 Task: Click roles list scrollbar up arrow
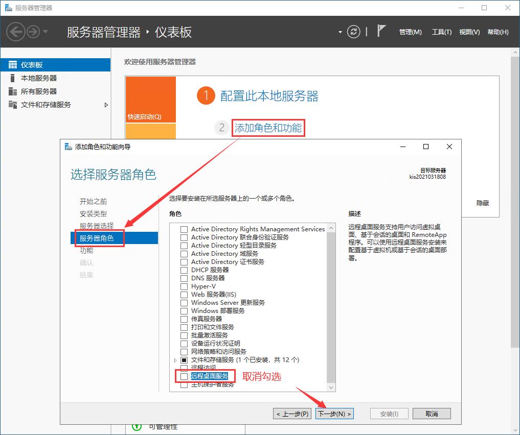click(x=331, y=228)
